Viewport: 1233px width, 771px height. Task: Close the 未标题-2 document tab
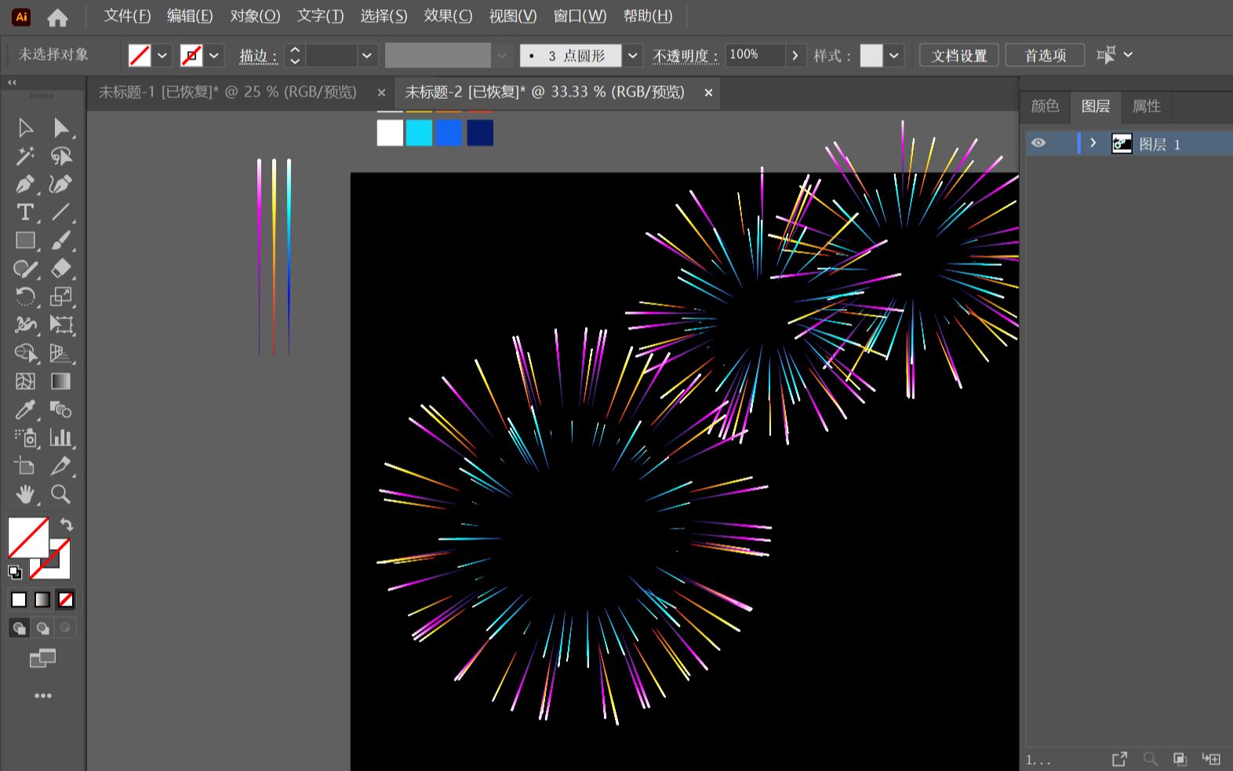(708, 93)
